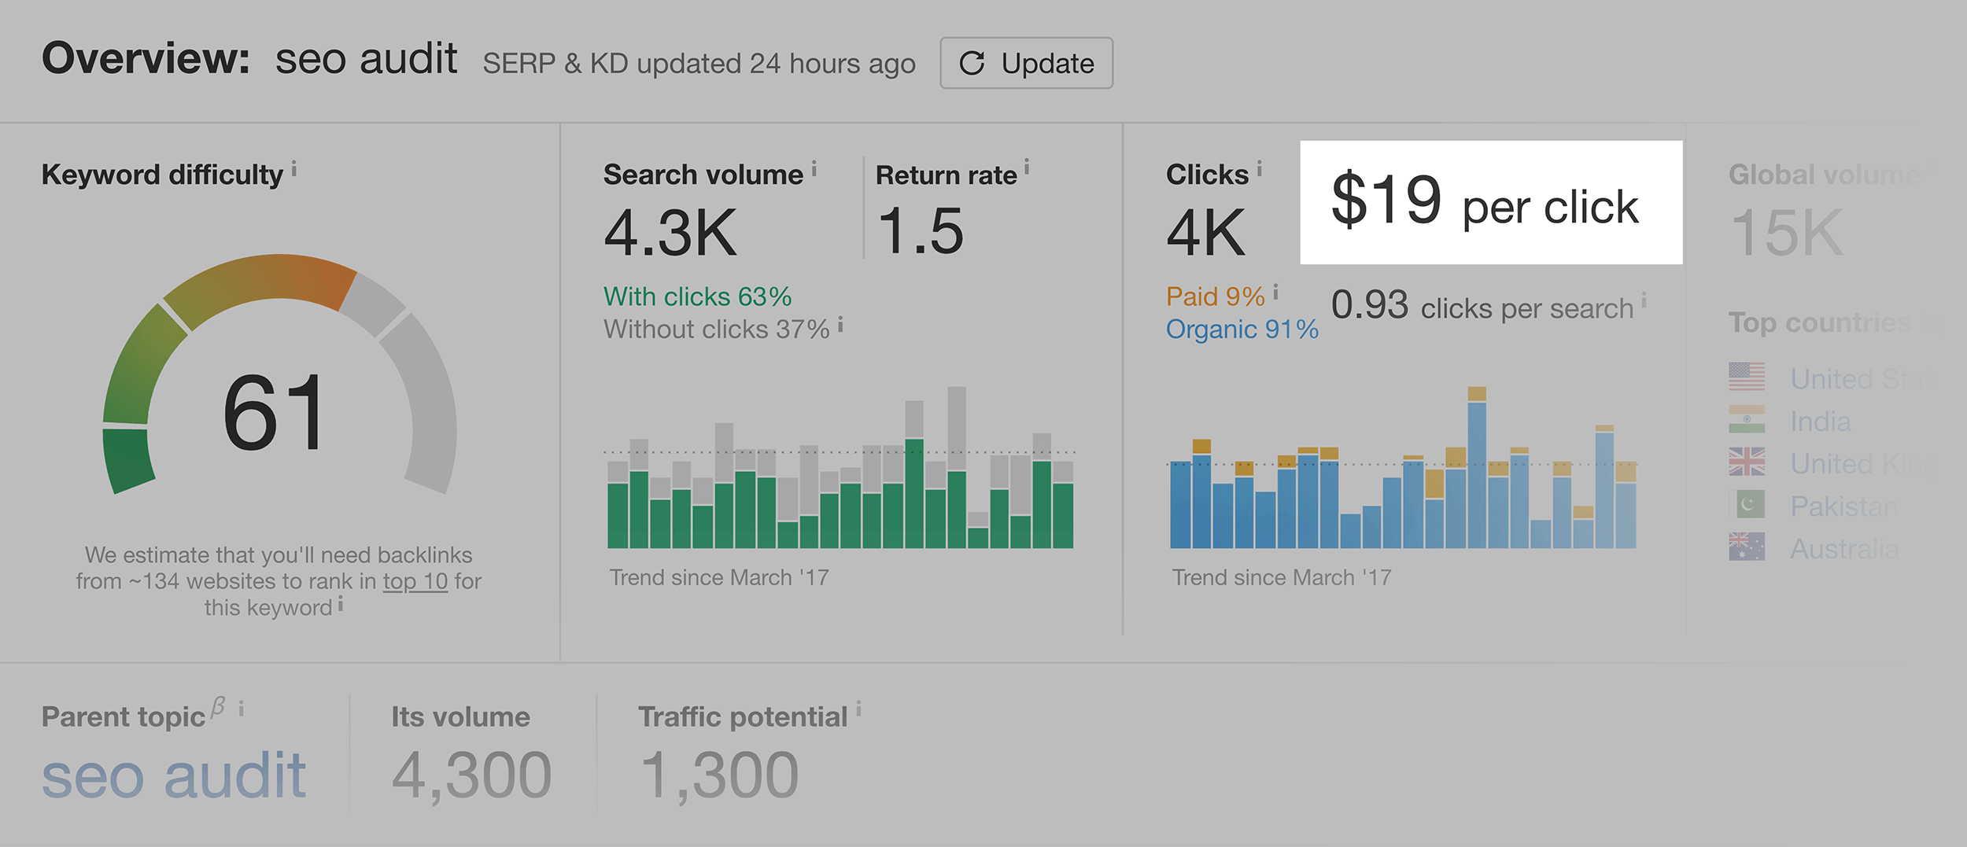Click the India flag icon

(1747, 420)
